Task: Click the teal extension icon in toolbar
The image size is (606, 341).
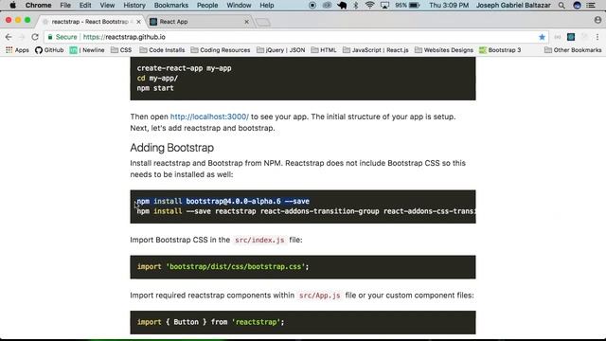Action: tap(571, 37)
